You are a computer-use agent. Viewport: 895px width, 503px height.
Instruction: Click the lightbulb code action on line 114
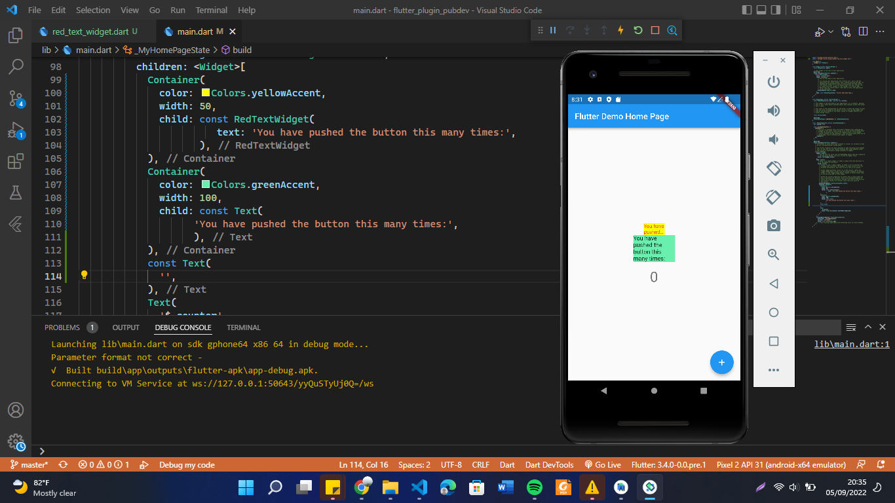click(84, 275)
